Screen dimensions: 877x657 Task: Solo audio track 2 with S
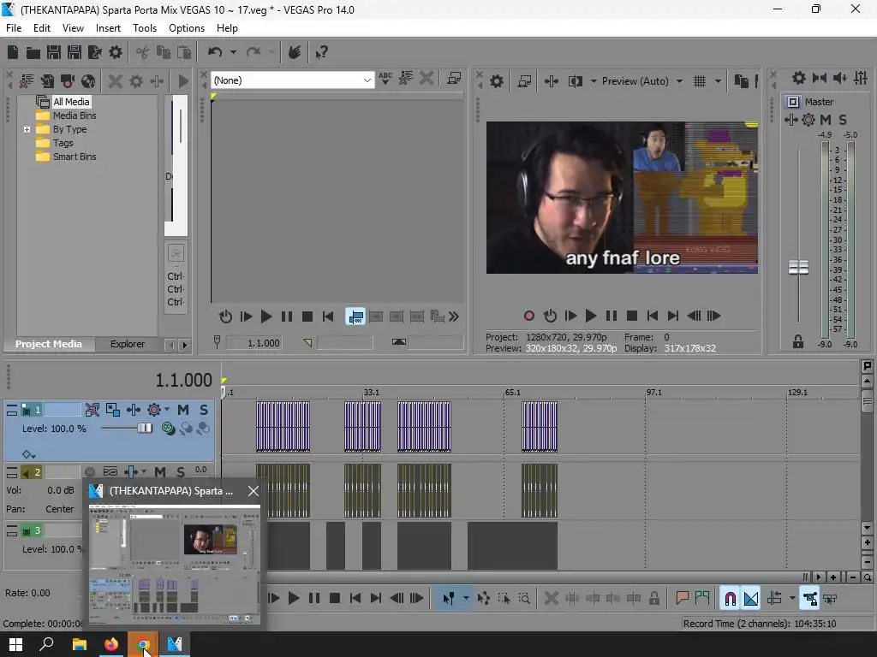click(x=180, y=472)
